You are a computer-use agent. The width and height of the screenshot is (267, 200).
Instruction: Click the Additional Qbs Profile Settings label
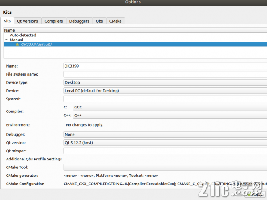point(34,159)
